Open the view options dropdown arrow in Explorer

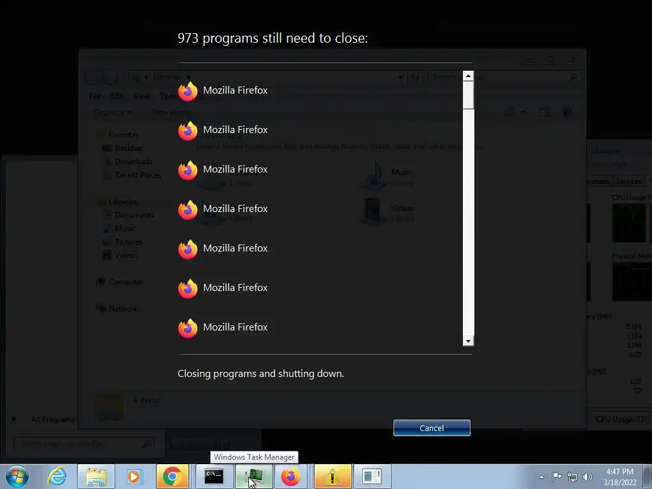(522, 112)
